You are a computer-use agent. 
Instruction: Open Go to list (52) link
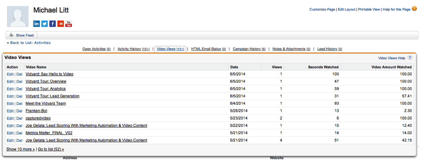pos(51,149)
